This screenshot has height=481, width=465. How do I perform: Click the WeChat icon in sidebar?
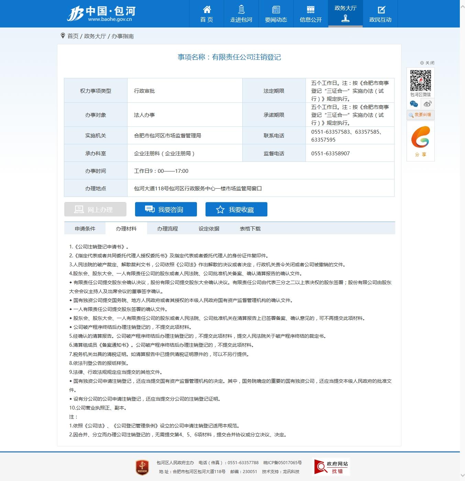tap(414, 104)
